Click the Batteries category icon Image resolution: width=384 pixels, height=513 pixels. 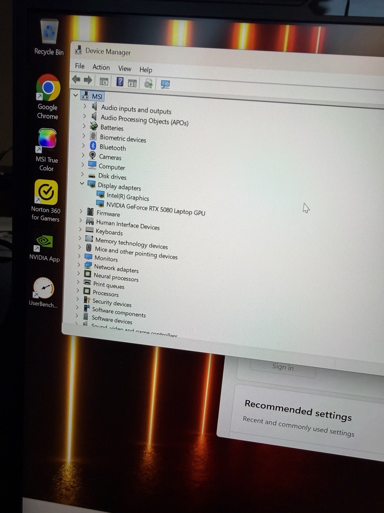(94, 126)
